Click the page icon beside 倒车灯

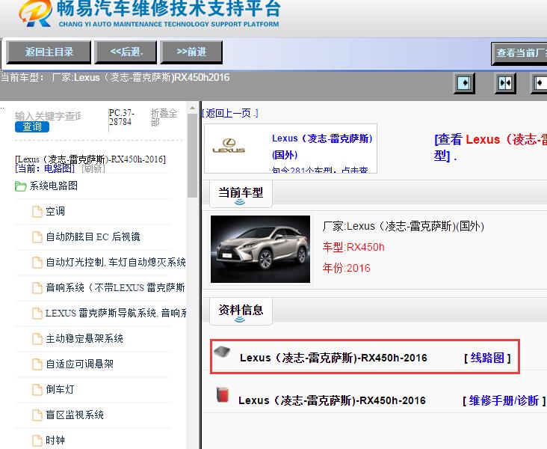(x=37, y=389)
